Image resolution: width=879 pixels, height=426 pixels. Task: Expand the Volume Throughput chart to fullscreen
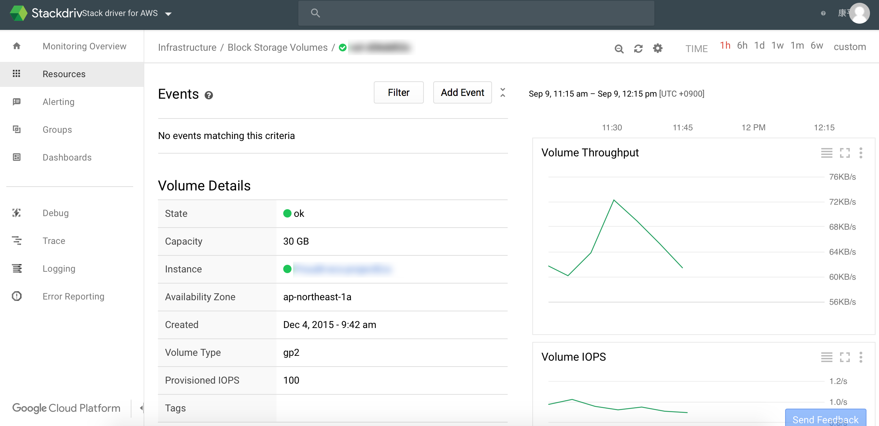845,153
